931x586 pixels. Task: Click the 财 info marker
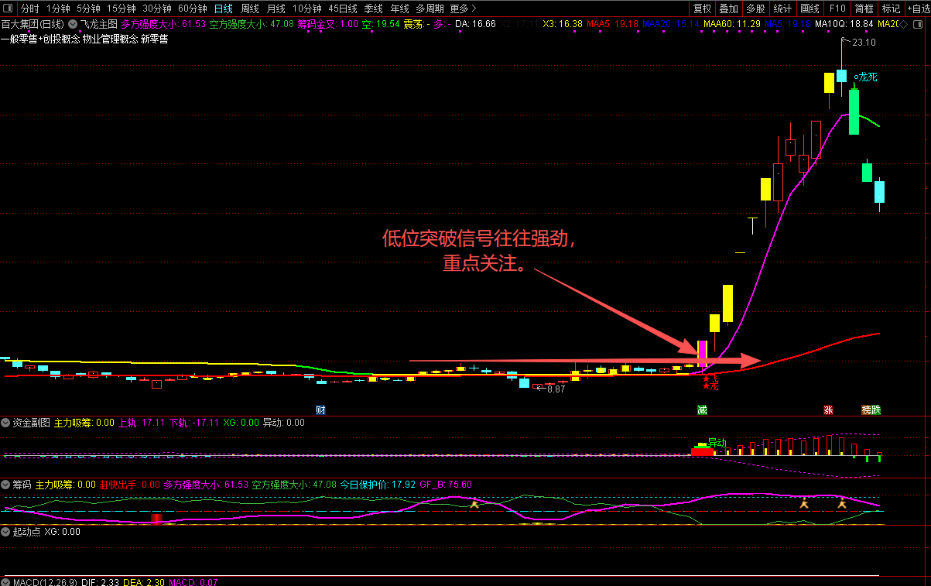(320, 410)
